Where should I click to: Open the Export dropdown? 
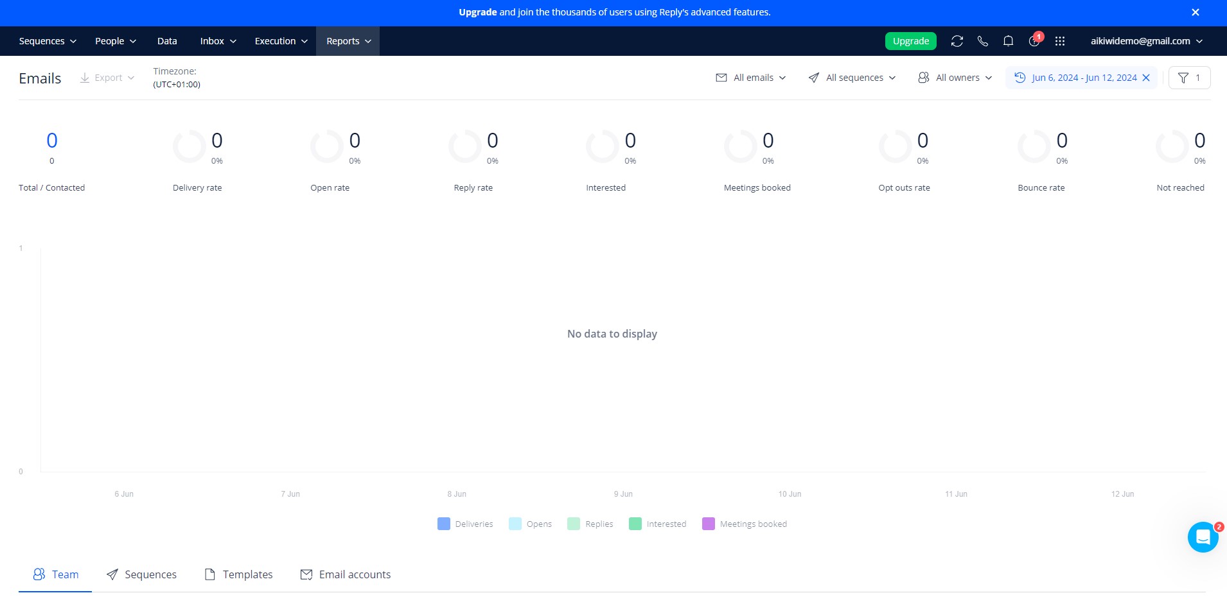click(107, 78)
